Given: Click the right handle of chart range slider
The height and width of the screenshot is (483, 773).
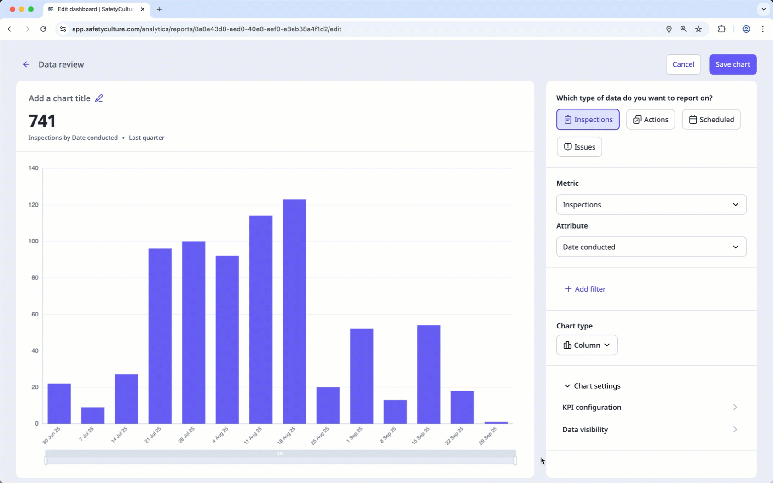Looking at the screenshot, I should pyautogui.click(x=515, y=460).
